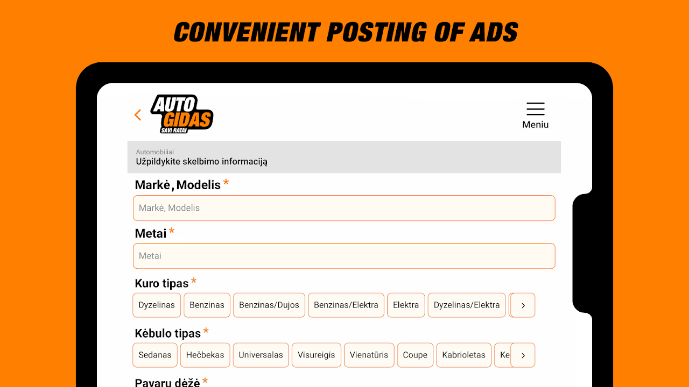Select Benzinas fuel type
Viewport: 689px width, 387px height.
click(x=207, y=305)
